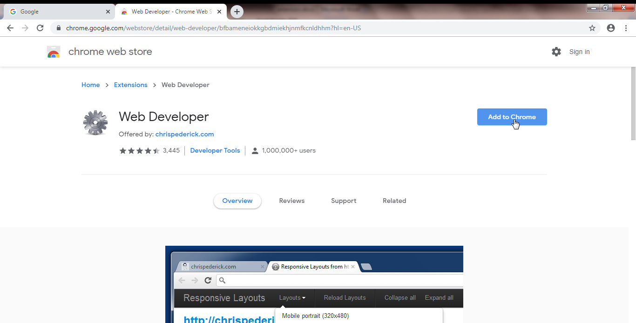Restore down the Chrome window
The height and width of the screenshot is (323, 636).
606,7
